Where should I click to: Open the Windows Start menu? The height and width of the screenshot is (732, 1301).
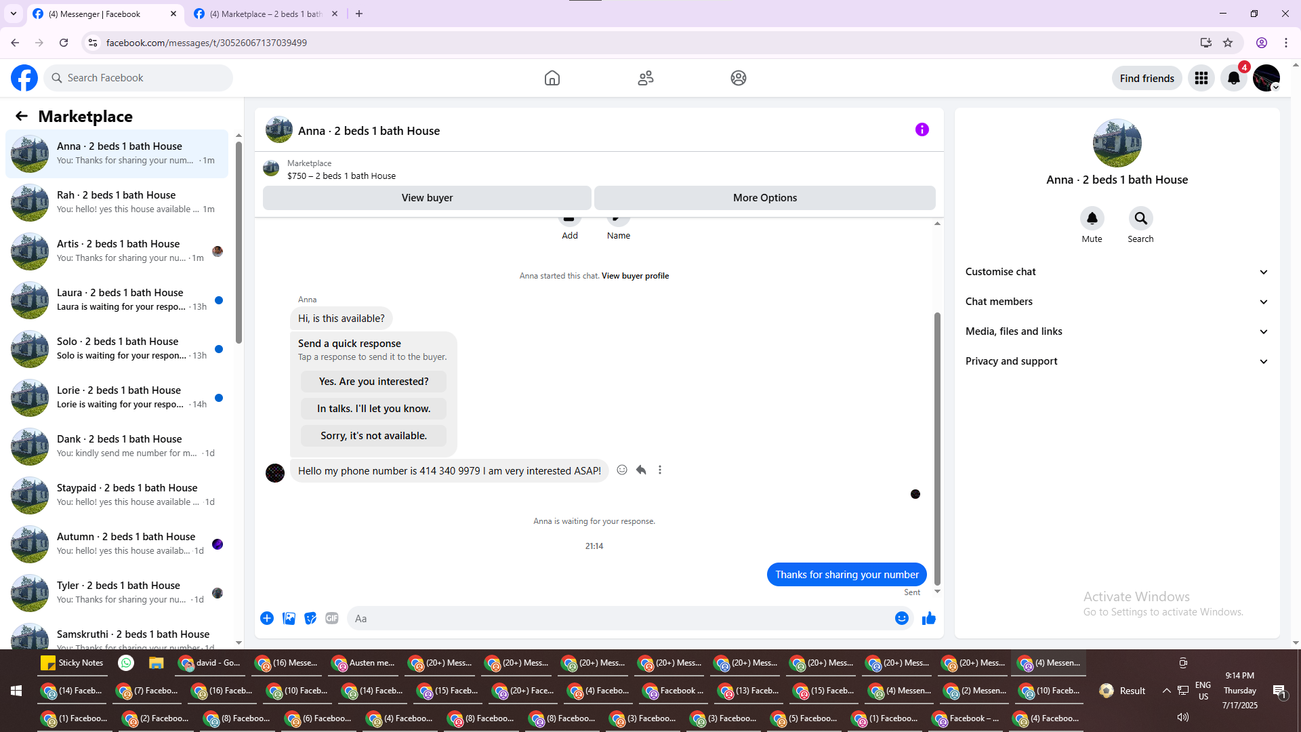point(16,691)
